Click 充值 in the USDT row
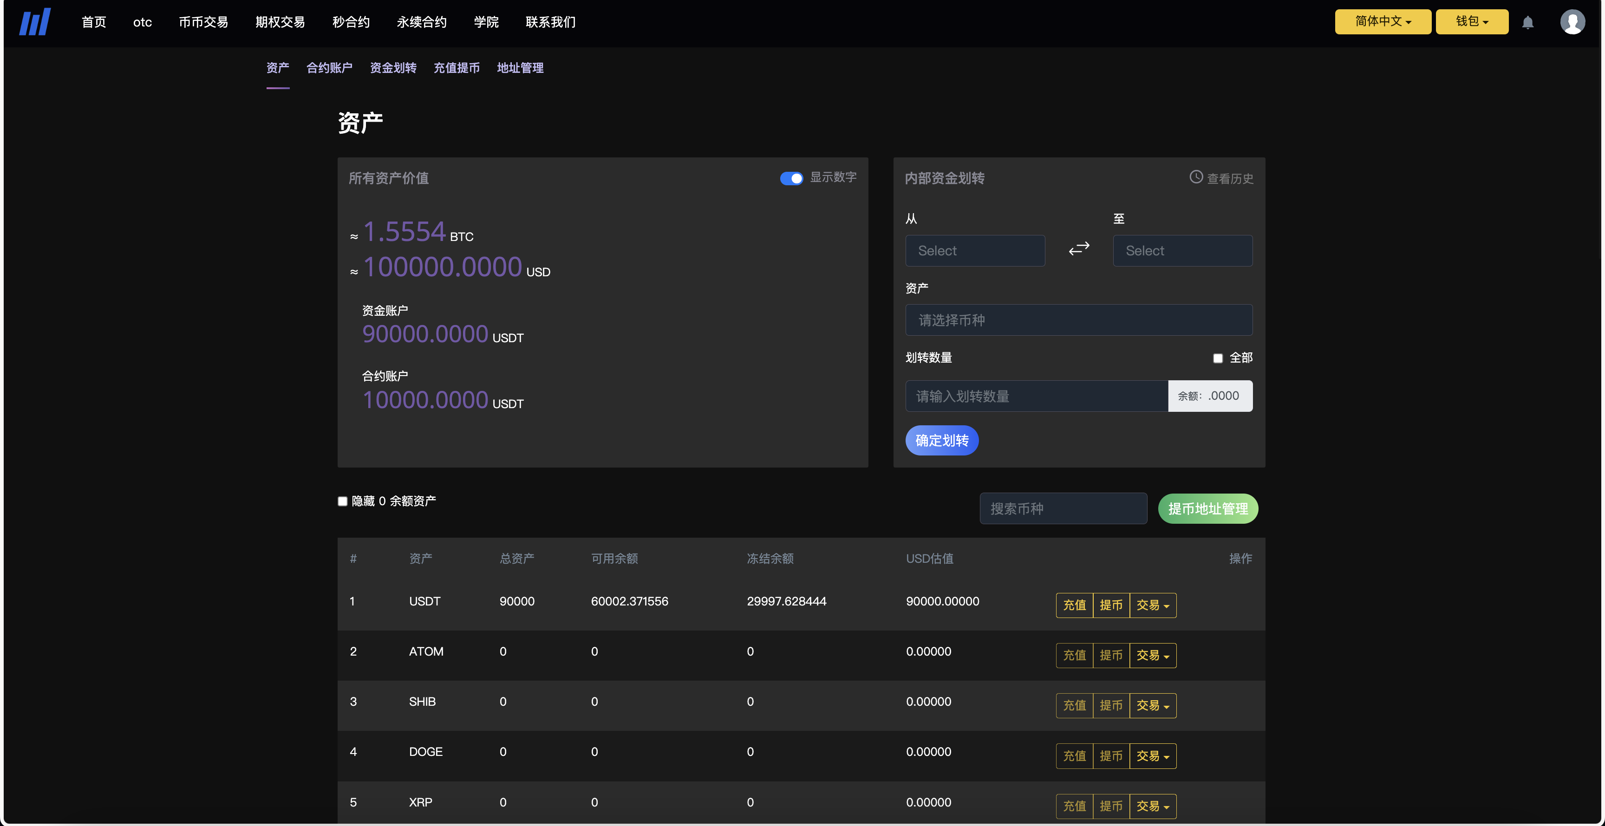This screenshot has height=826, width=1605. [x=1074, y=605]
